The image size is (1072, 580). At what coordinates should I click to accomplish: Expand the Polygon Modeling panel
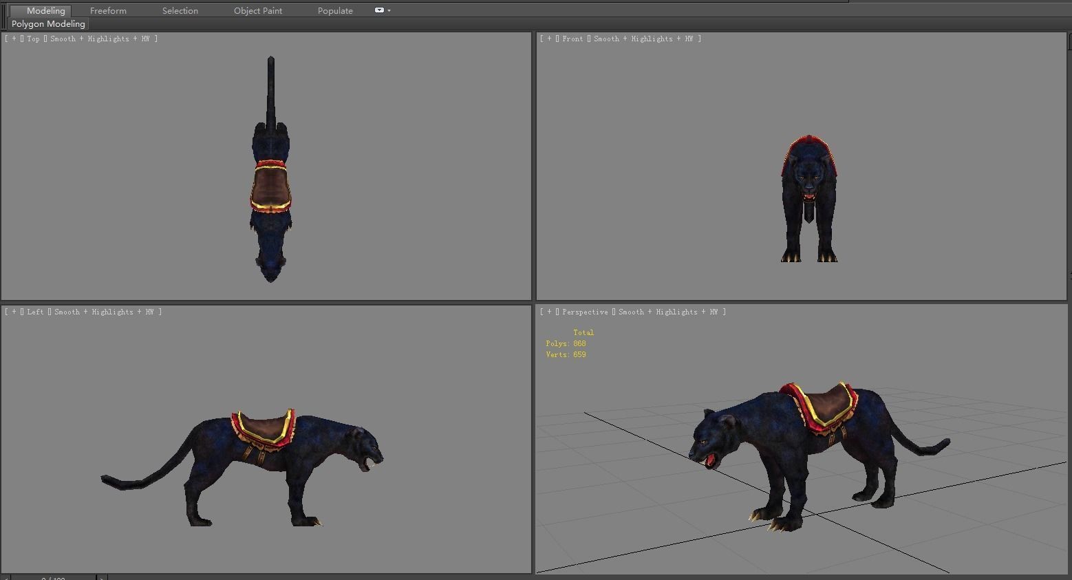click(47, 23)
